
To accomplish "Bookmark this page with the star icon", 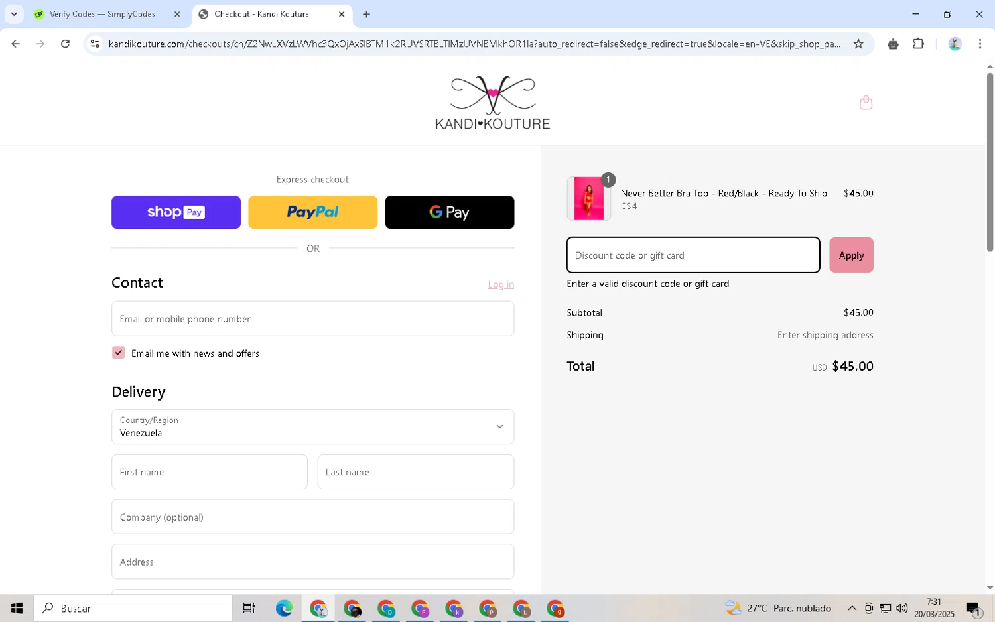I will point(858,44).
